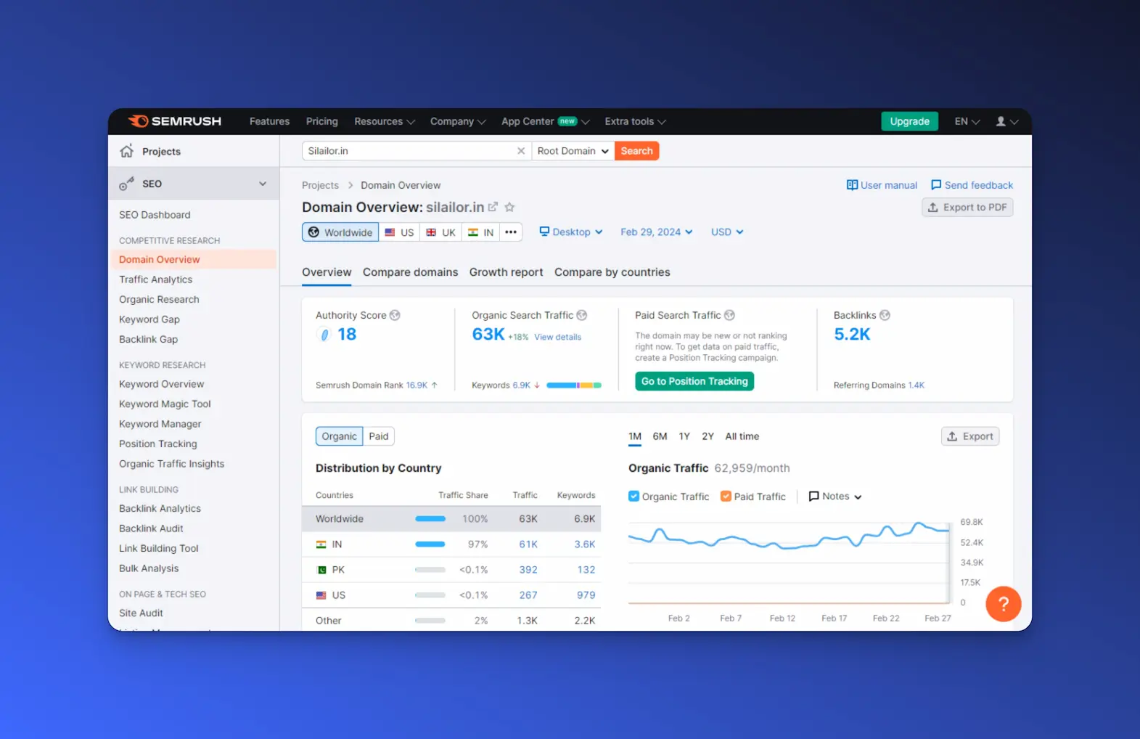
Task: Open EN language dropdown
Action: pos(967,121)
